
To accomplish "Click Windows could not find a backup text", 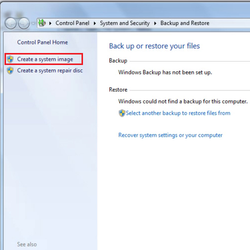I will [x=183, y=101].
